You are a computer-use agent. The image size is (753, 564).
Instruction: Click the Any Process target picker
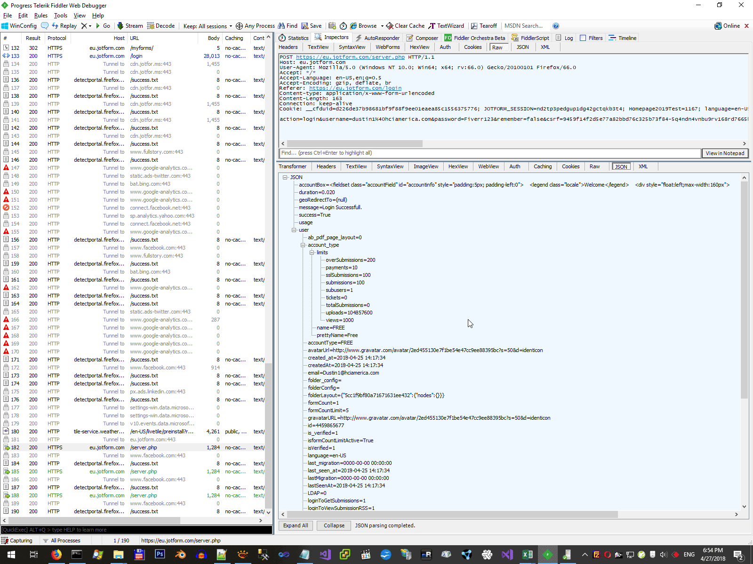255,26
